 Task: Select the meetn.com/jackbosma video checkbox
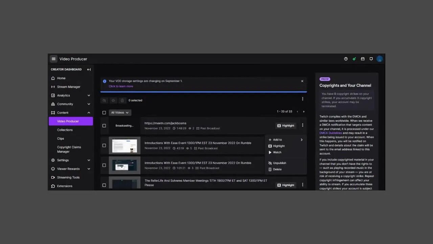(104, 126)
